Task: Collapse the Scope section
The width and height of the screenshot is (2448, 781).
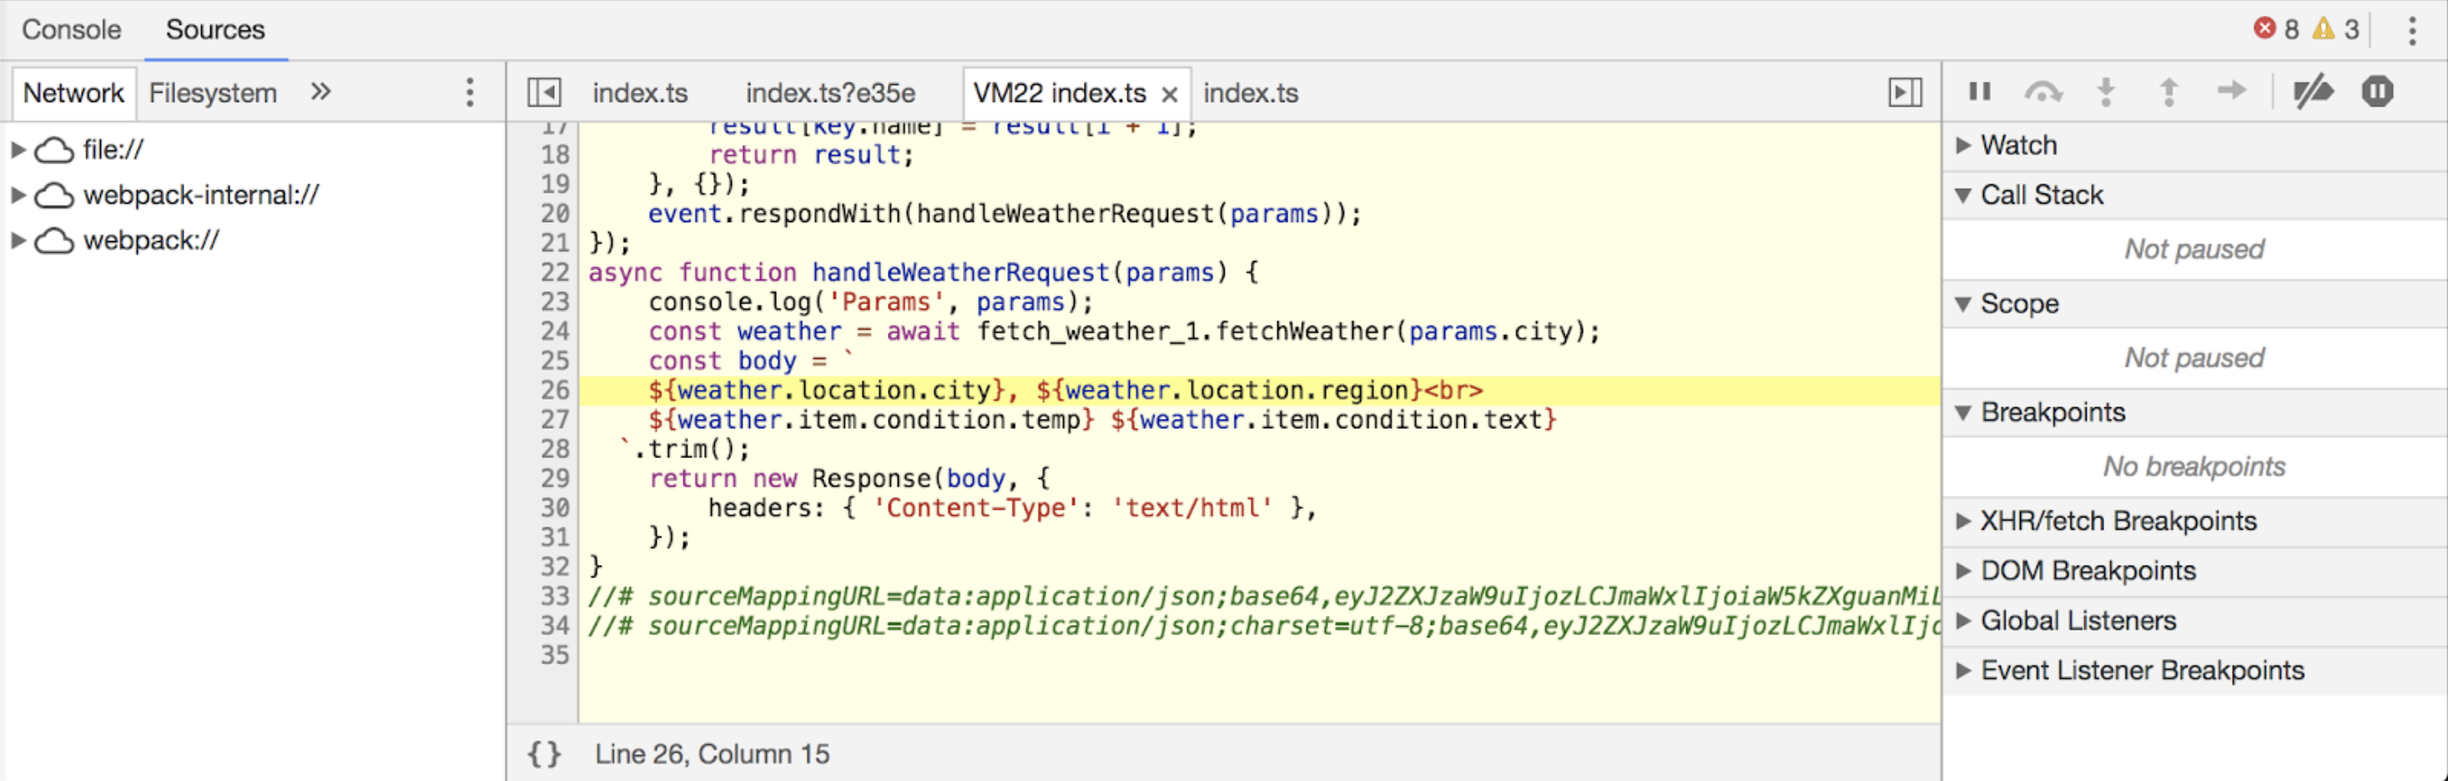Action: (1963, 304)
